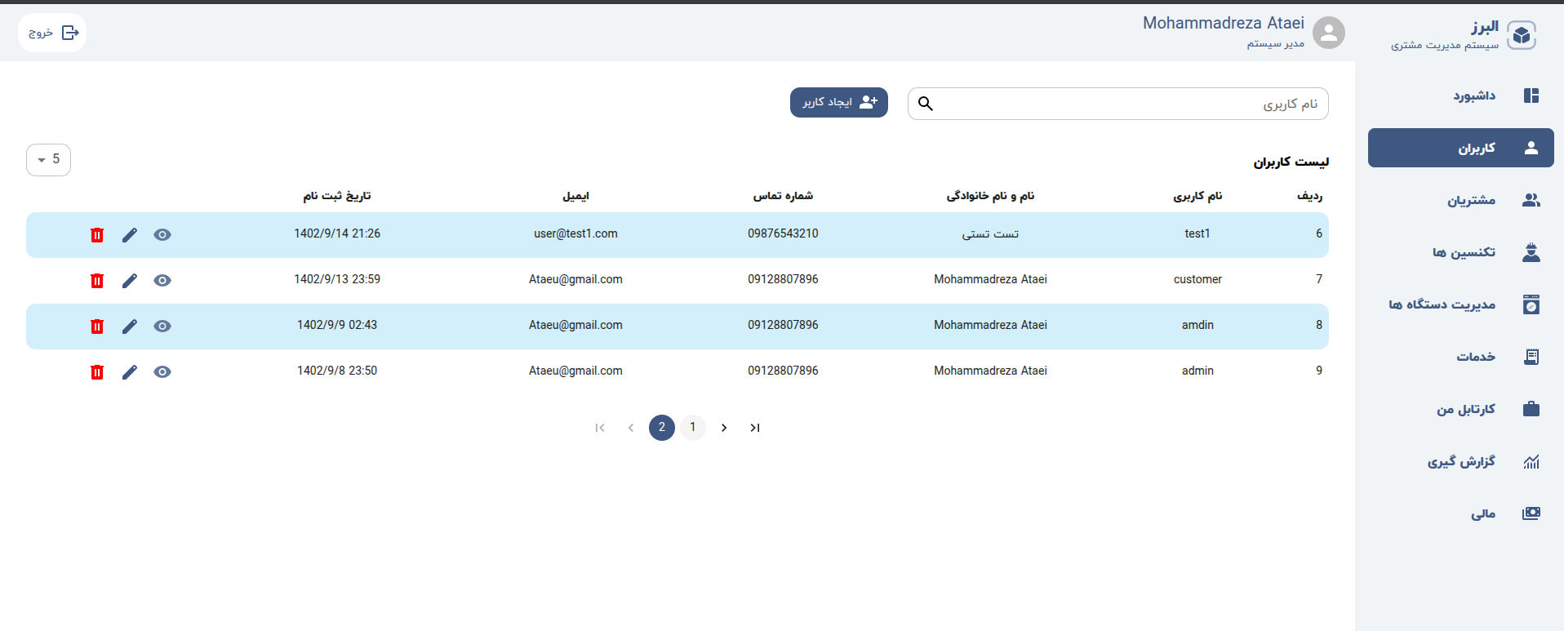Open تکنسین ها in the sidebar
Image resolution: width=1564 pixels, height=631 pixels.
(x=1461, y=252)
